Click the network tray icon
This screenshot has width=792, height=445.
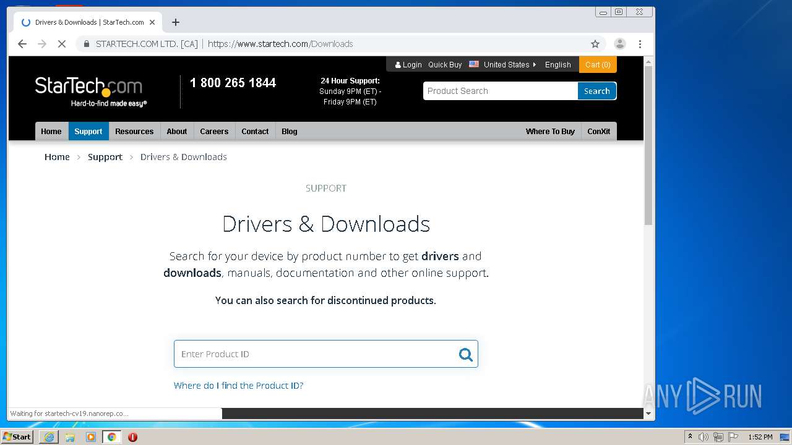click(718, 437)
